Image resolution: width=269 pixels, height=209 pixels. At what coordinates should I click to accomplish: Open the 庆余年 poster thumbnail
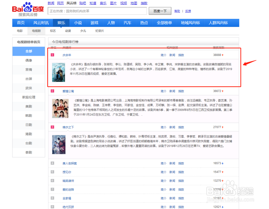(58, 72)
